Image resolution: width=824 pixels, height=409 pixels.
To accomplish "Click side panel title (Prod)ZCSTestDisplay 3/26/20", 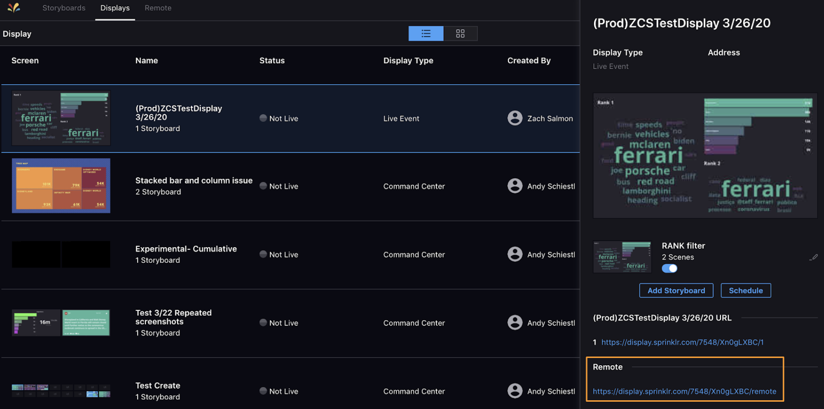I will coord(681,23).
